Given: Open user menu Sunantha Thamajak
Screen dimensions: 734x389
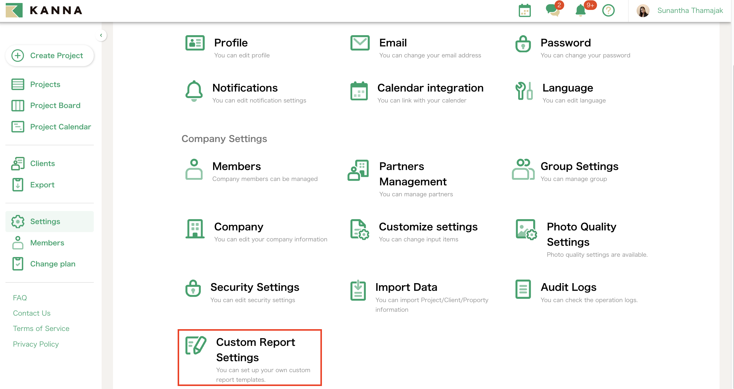Looking at the screenshot, I should tap(690, 11).
